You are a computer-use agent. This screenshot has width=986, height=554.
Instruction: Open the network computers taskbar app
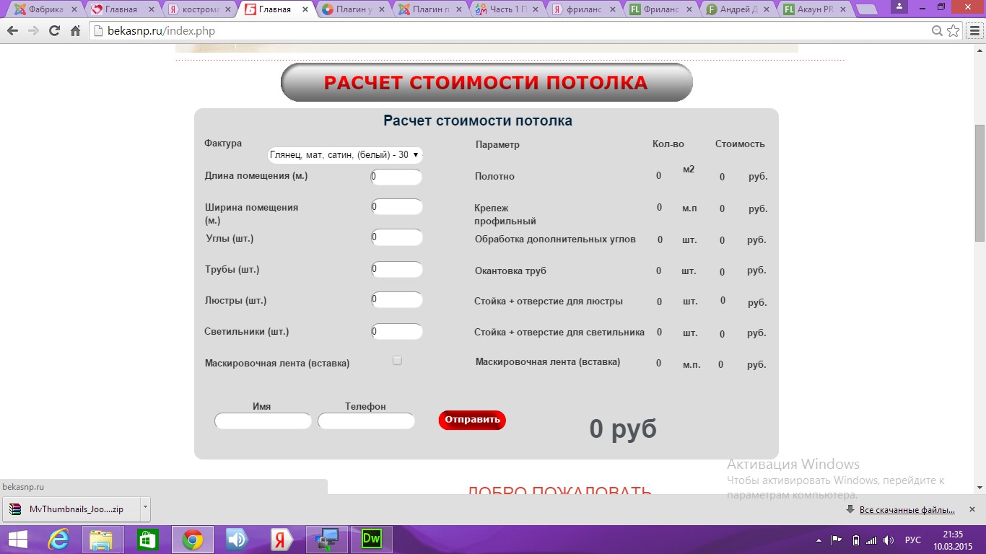click(x=327, y=540)
